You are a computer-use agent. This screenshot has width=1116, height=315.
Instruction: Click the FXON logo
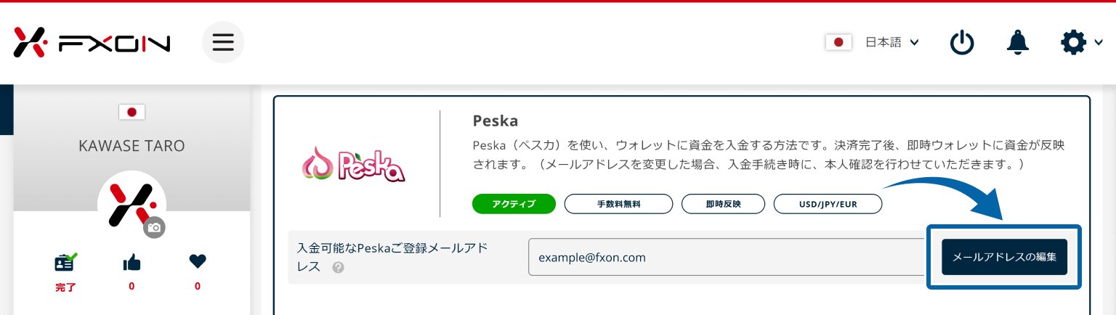tap(92, 43)
